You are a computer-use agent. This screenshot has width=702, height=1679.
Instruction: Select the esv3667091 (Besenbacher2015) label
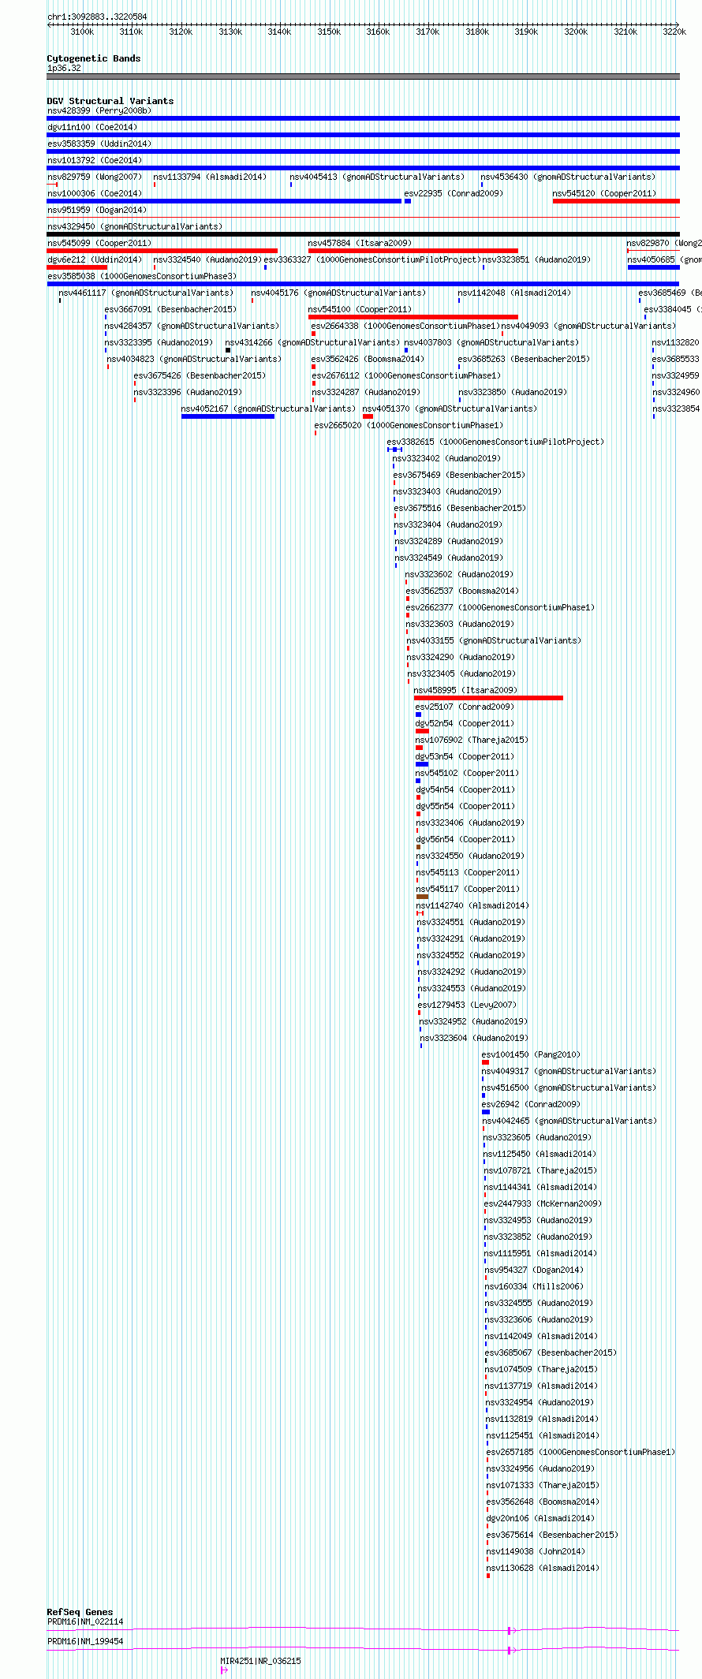click(170, 310)
